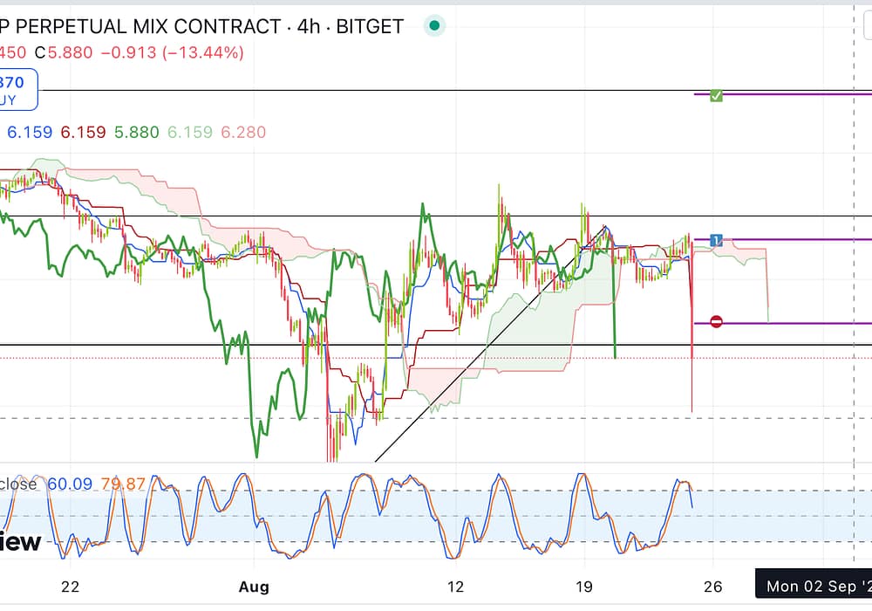Click the BITGET exchange name in title

369,26
